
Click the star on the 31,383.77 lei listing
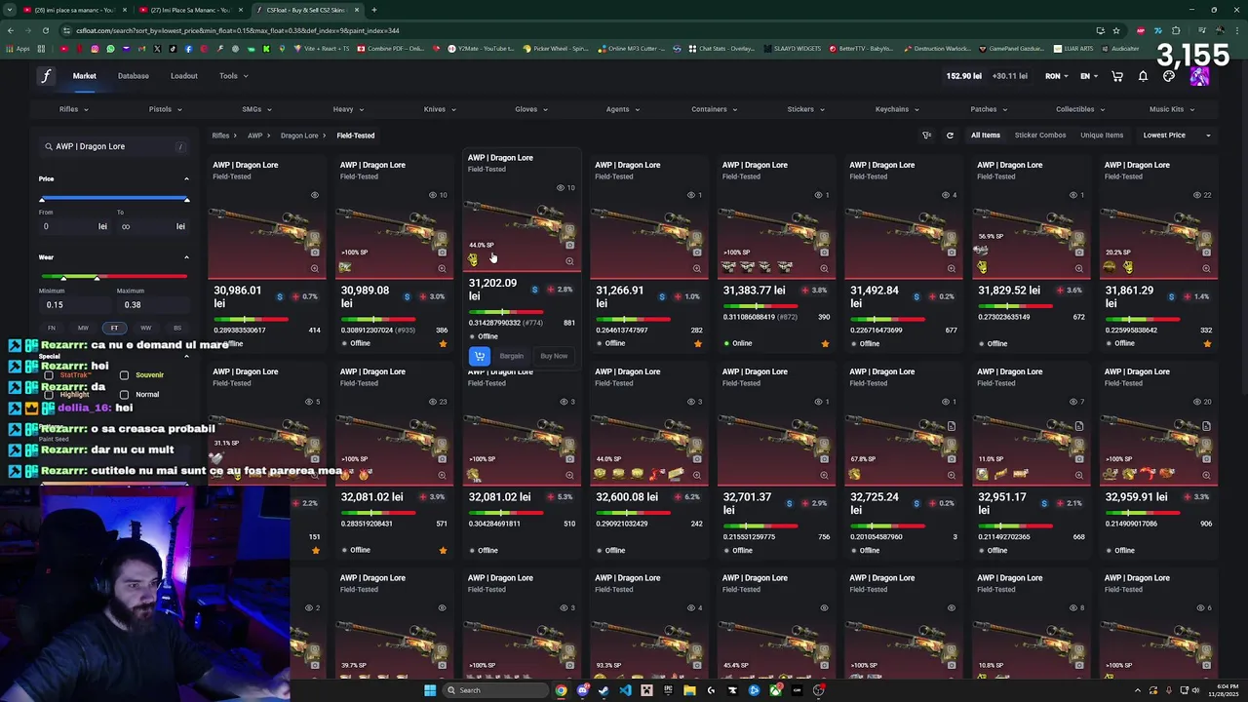pyautogui.click(x=825, y=343)
